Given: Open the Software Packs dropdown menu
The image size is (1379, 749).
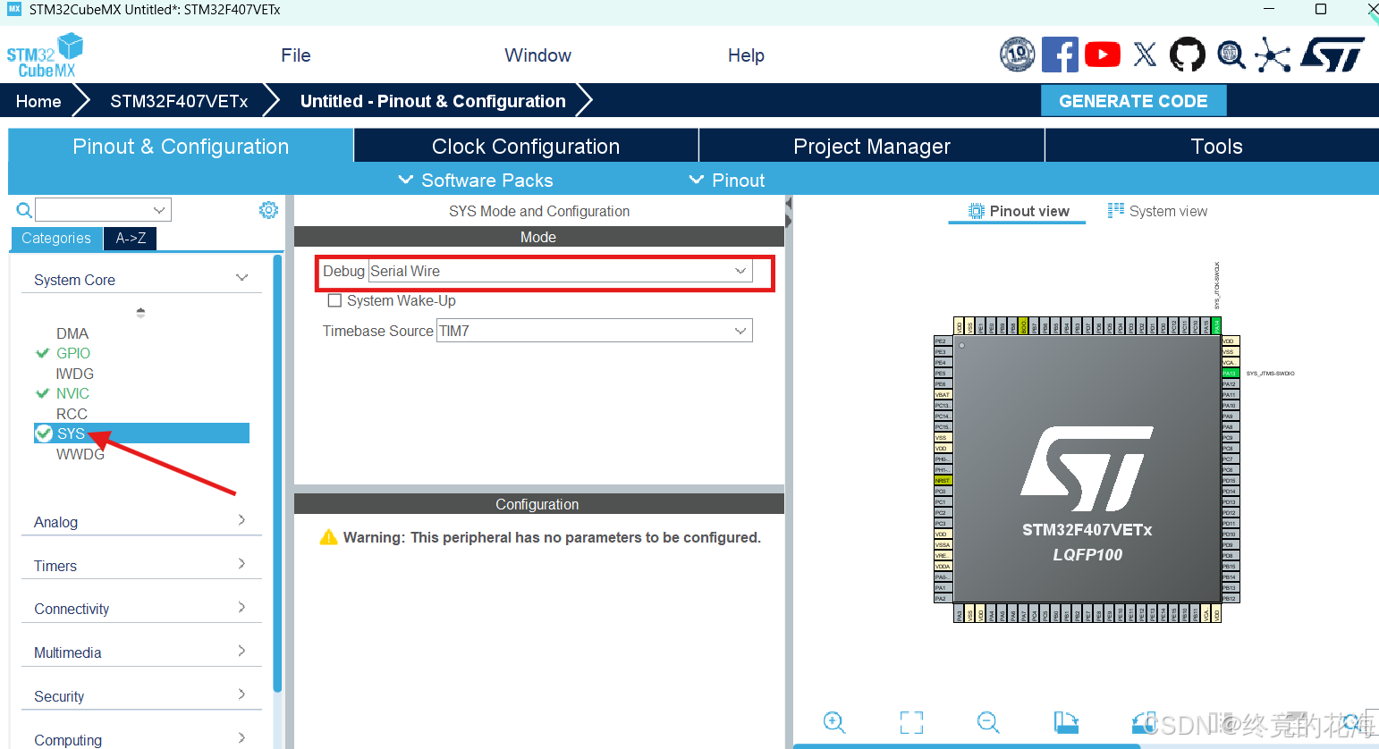Looking at the screenshot, I should coord(476,181).
